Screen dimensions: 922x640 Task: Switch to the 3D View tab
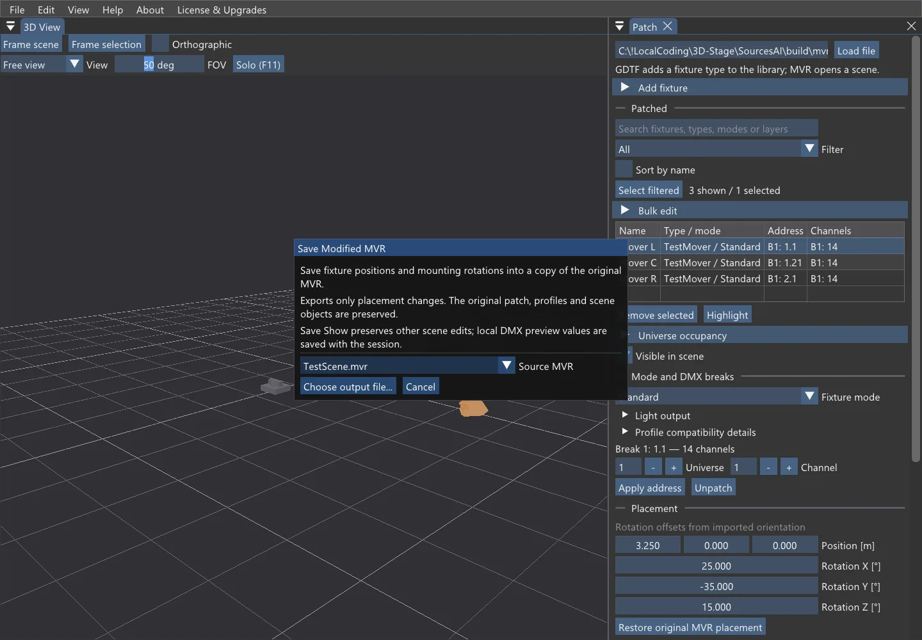[42, 27]
